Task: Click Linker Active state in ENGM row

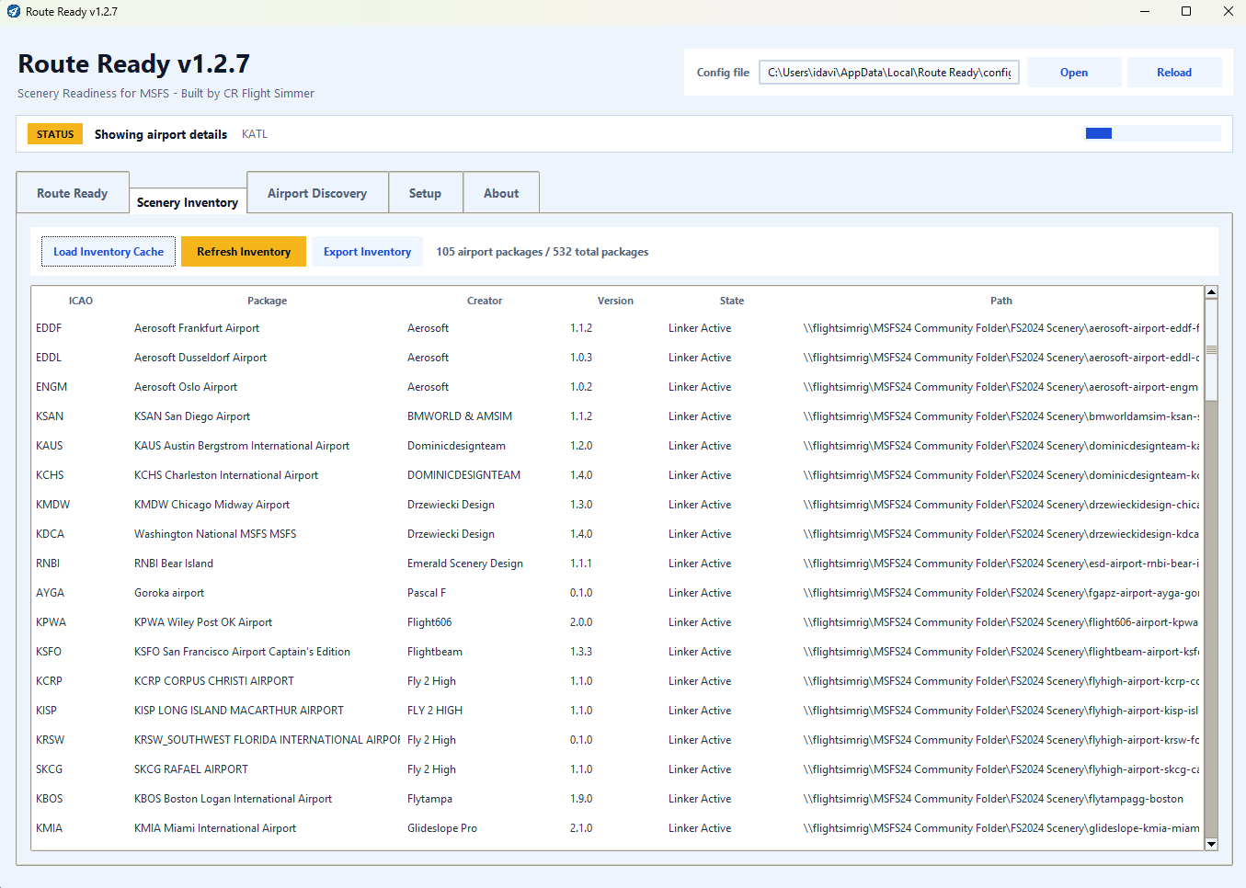Action: point(700,387)
